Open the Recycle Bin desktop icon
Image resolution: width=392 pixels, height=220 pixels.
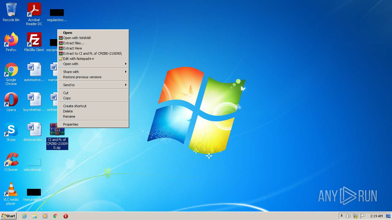tap(11, 12)
